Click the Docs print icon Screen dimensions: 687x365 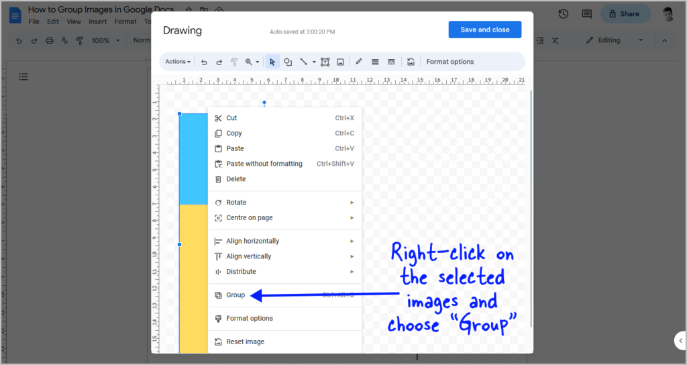[x=50, y=40]
